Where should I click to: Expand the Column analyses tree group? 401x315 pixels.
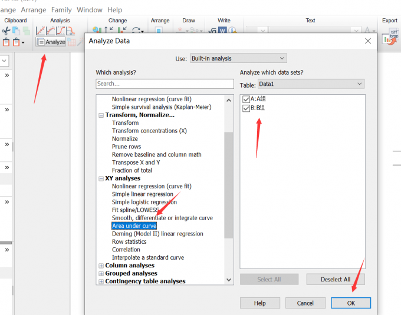tap(101, 266)
